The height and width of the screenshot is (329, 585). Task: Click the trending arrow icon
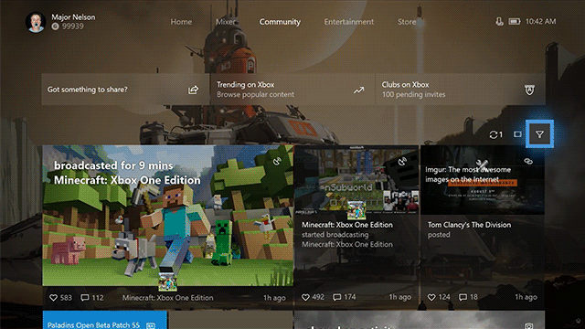pyautogui.click(x=358, y=90)
